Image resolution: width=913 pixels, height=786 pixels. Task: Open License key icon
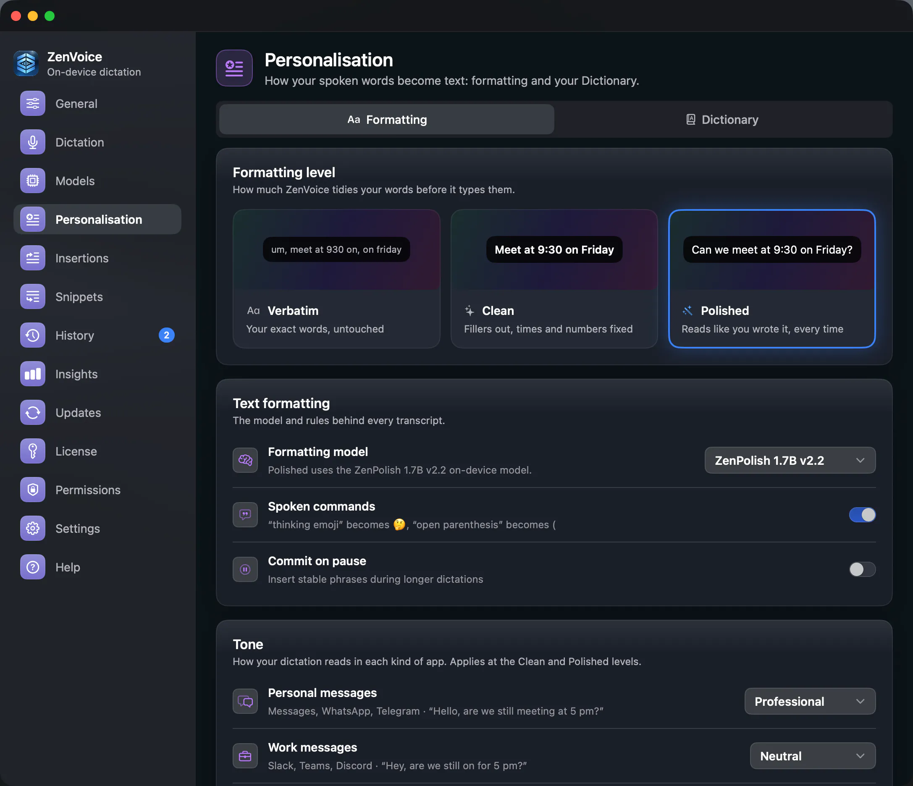33,451
